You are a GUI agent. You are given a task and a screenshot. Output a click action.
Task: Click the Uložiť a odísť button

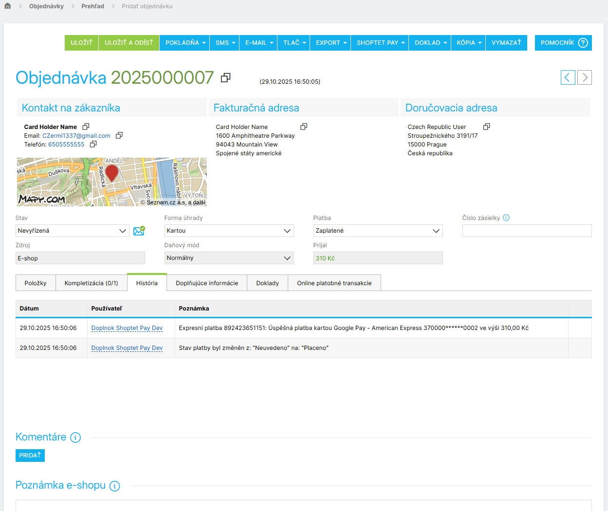(x=129, y=43)
